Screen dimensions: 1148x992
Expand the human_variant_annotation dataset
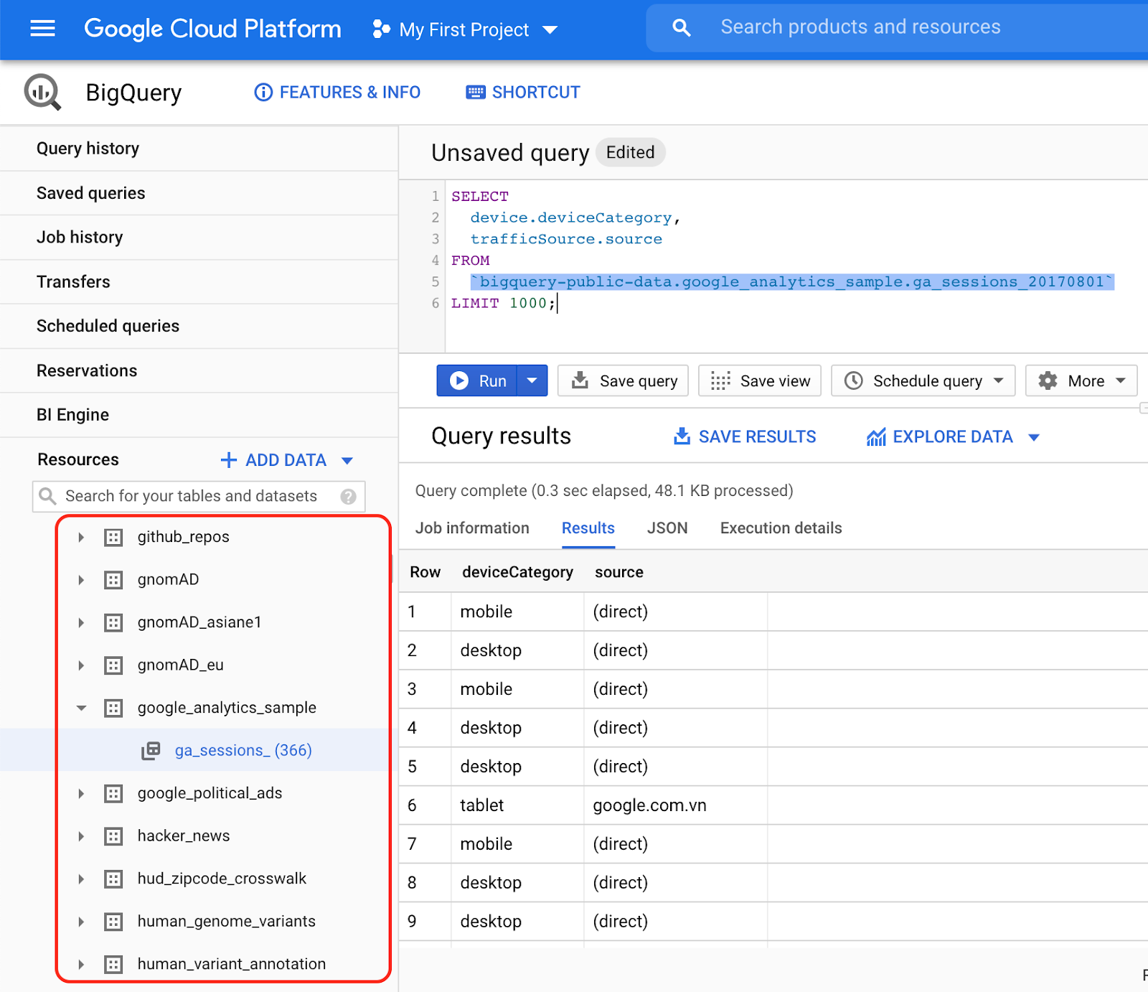(81, 964)
